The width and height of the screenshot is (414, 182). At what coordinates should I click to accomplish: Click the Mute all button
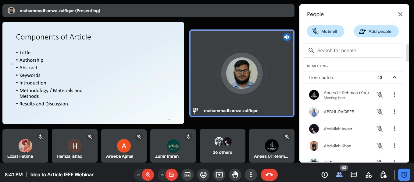click(x=325, y=31)
